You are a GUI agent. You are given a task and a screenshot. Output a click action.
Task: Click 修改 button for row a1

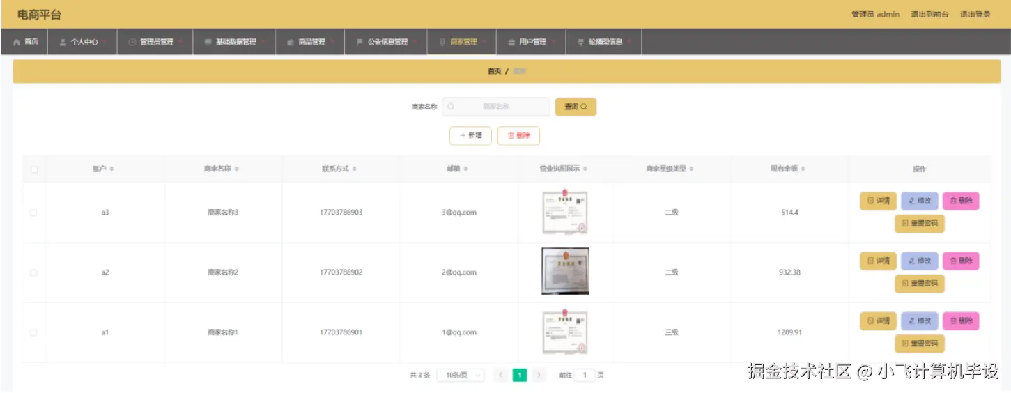920,321
